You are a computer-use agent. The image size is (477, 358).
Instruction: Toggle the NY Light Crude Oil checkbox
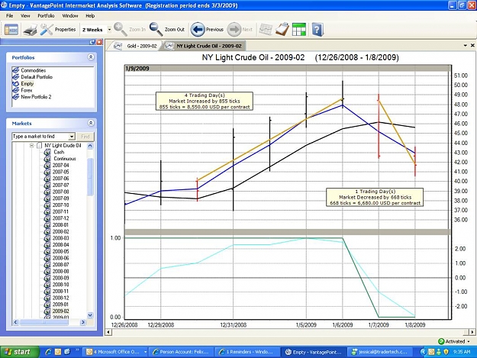[39, 146]
